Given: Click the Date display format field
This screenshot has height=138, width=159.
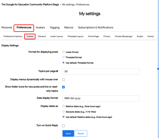Looking at the screenshot, I should [x=101, y=98].
